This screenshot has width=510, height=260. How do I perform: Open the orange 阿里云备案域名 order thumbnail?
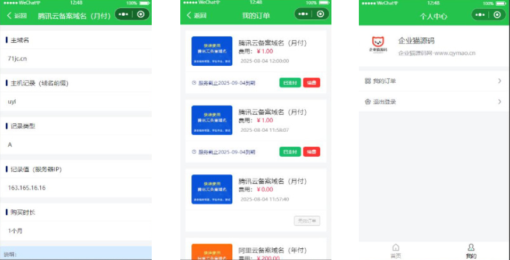pyautogui.click(x=212, y=252)
